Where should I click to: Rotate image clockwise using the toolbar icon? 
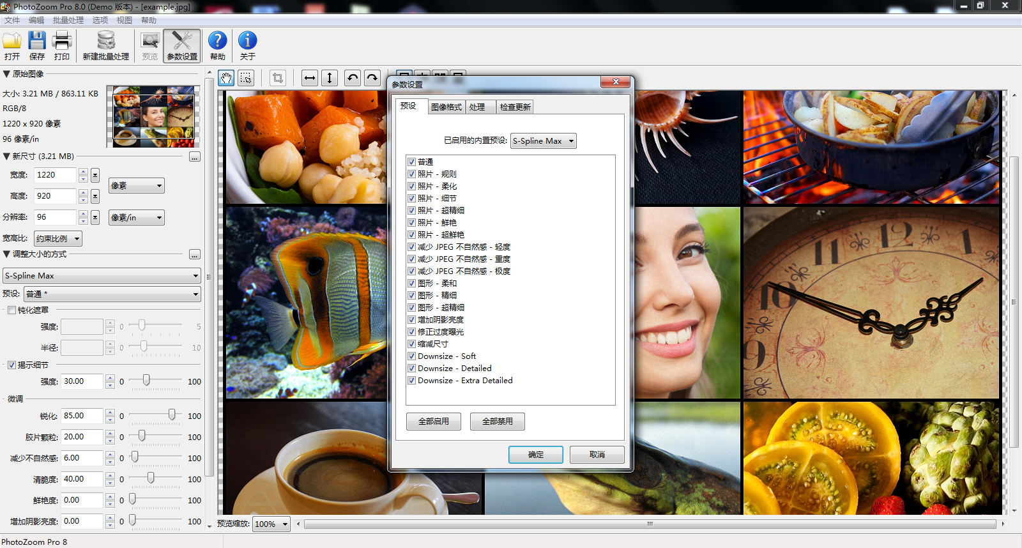coord(372,78)
